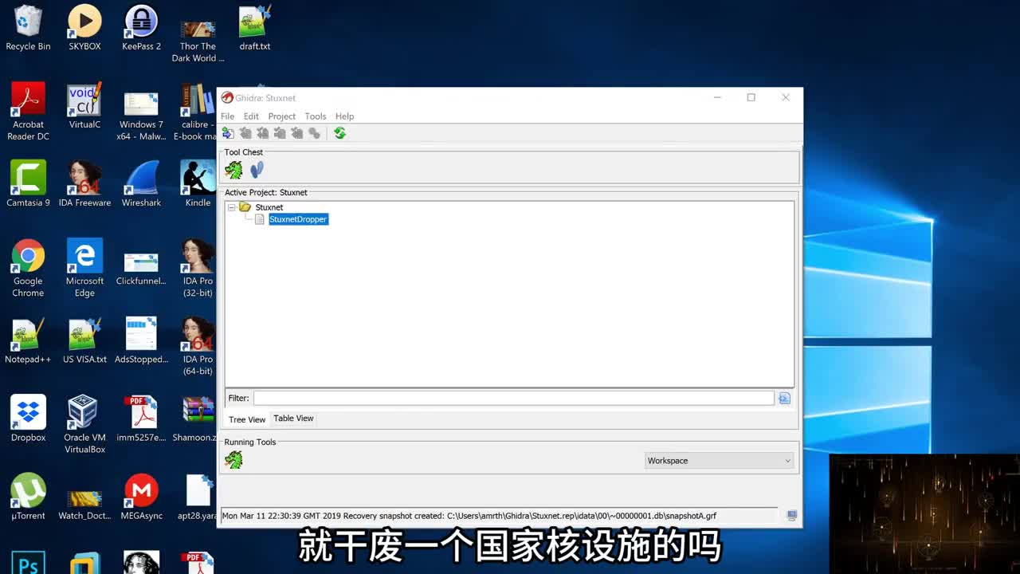Open Google Chrome desktop icon
The height and width of the screenshot is (574, 1020).
pyautogui.click(x=28, y=268)
